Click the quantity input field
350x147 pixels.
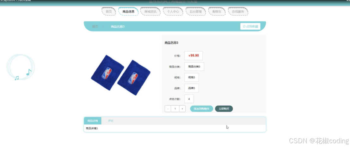(x=175, y=109)
